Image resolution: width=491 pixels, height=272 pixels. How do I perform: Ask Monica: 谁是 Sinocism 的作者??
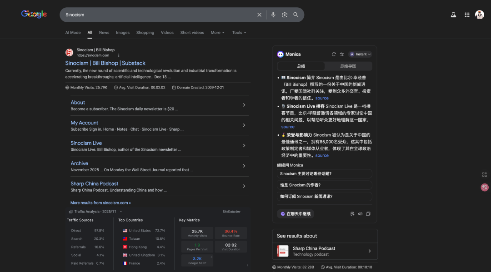(325, 185)
